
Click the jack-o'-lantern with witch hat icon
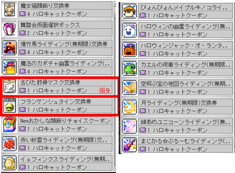[129, 49]
